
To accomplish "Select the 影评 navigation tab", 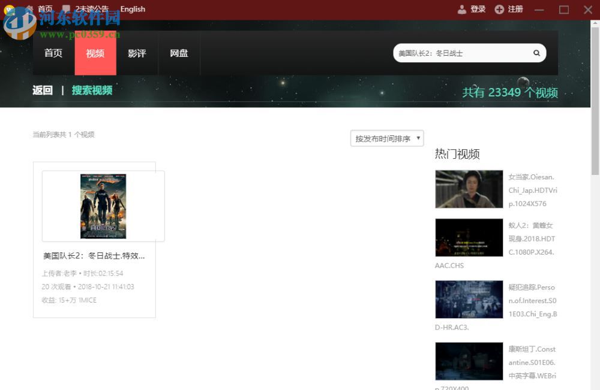I will pyautogui.click(x=137, y=53).
